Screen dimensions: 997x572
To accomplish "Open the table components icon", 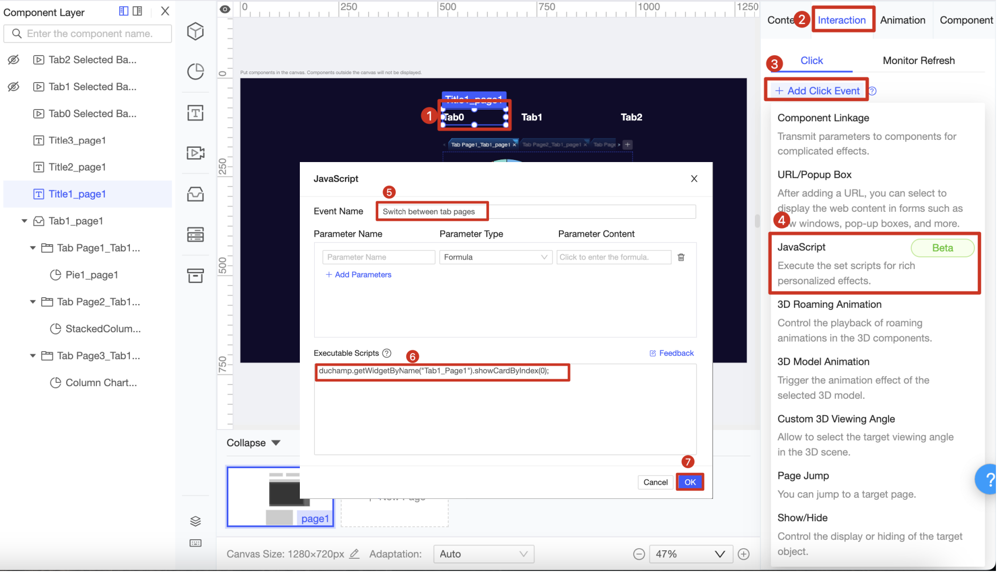I will tap(195, 235).
